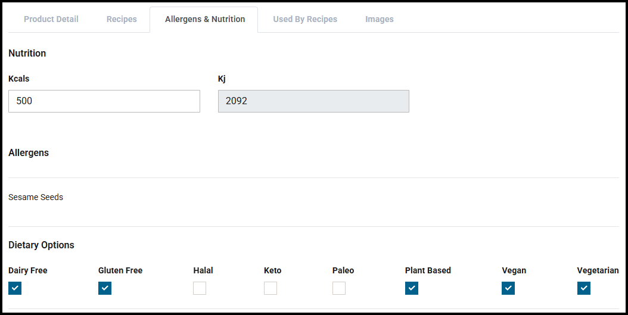Click the Kcals input field
The image size is (628, 315).
pyautogui.click(x=104, y=101)
